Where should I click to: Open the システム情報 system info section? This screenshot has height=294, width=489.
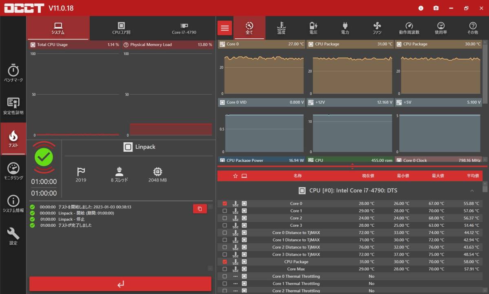coord(13,204)
